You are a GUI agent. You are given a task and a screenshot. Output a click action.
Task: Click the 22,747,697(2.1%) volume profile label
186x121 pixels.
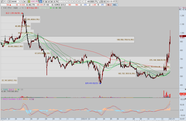9,80
